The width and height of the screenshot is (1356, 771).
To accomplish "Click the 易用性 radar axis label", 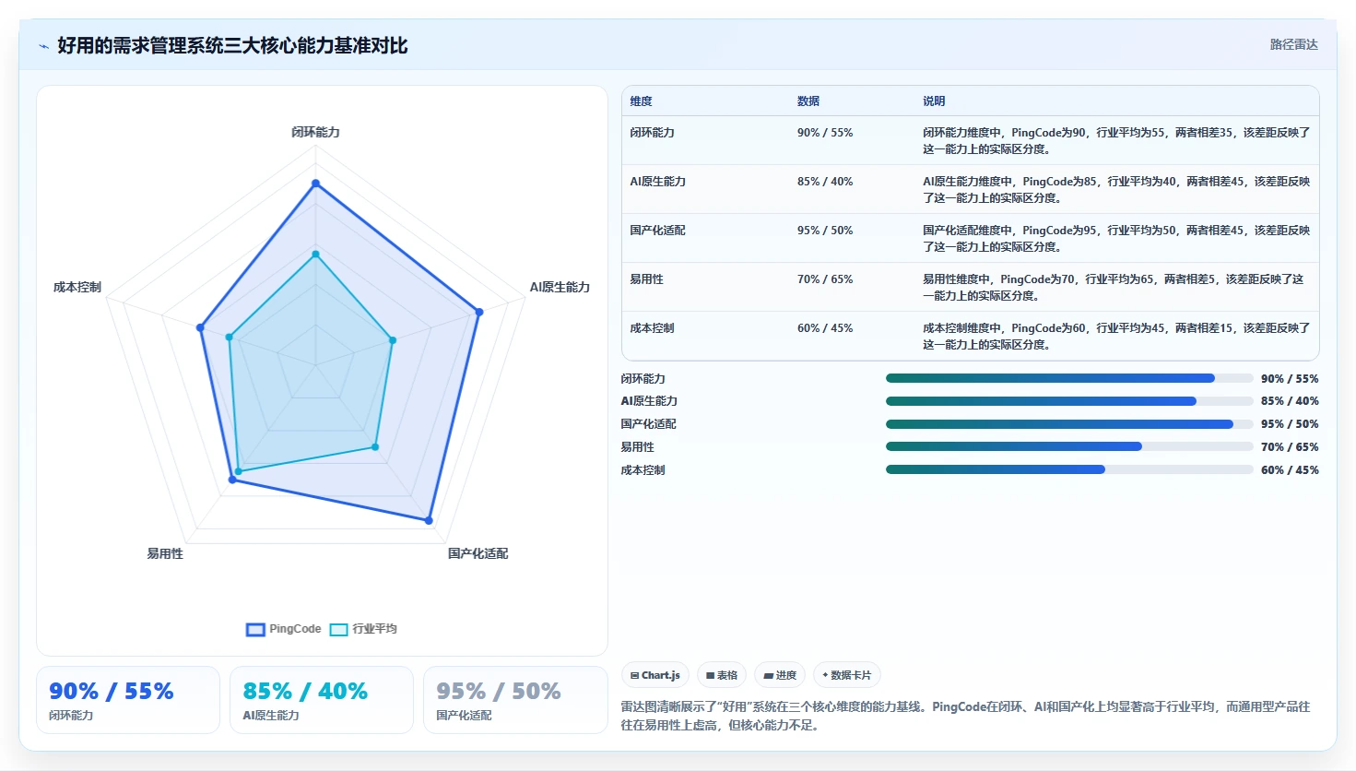I will click(x=165, y=553).
